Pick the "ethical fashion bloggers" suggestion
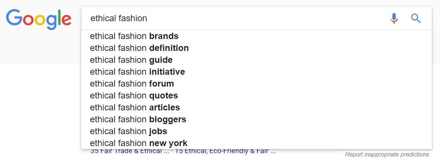This screenshot has height=168, width=440. click(138, 120)
